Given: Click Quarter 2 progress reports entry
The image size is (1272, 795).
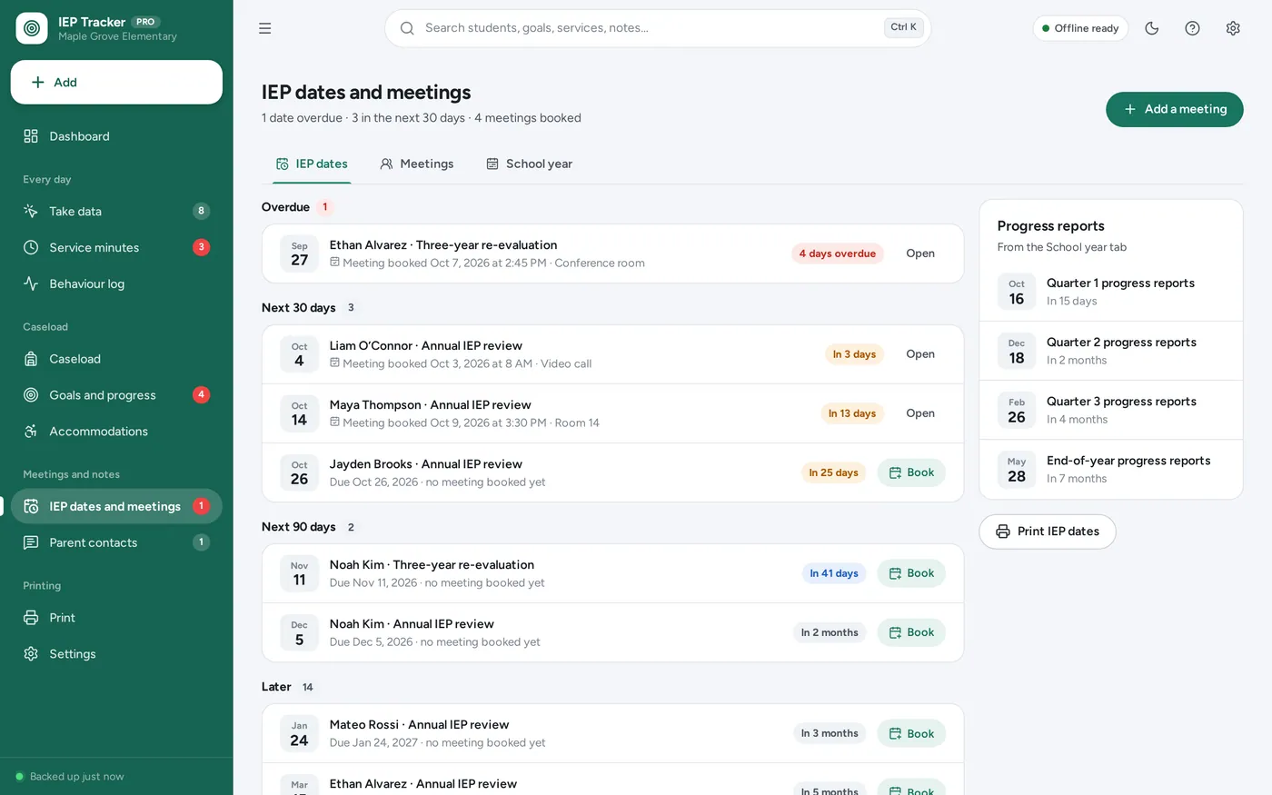Looking at the screenshot, I should [x=1110, y=351].
